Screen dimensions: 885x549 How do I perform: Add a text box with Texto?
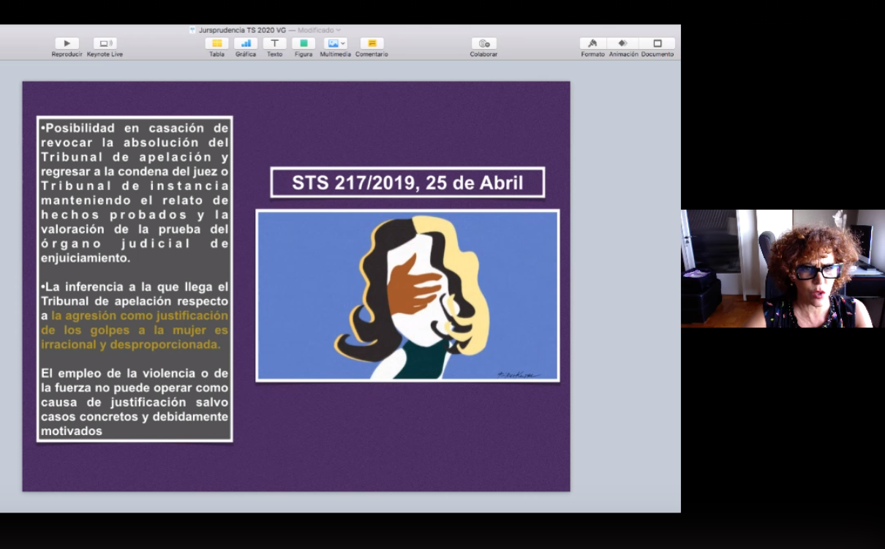pyautogui.click(x=274, y=44)
